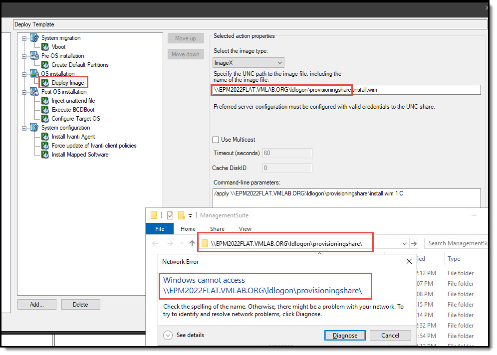Click the Diagnose button
497x355 pixels.
coord(345,335)
